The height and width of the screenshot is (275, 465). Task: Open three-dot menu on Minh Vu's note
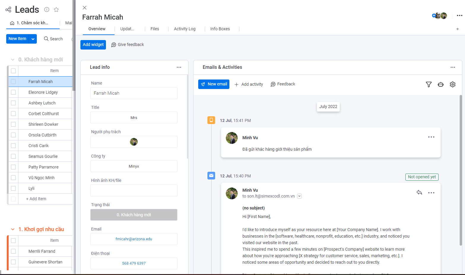431,137
